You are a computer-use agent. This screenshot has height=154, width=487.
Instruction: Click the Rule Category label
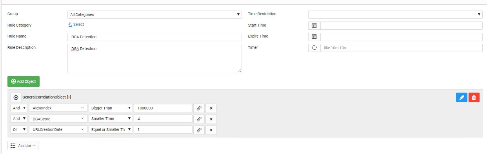pyautogui.click(x=19, y=25)
